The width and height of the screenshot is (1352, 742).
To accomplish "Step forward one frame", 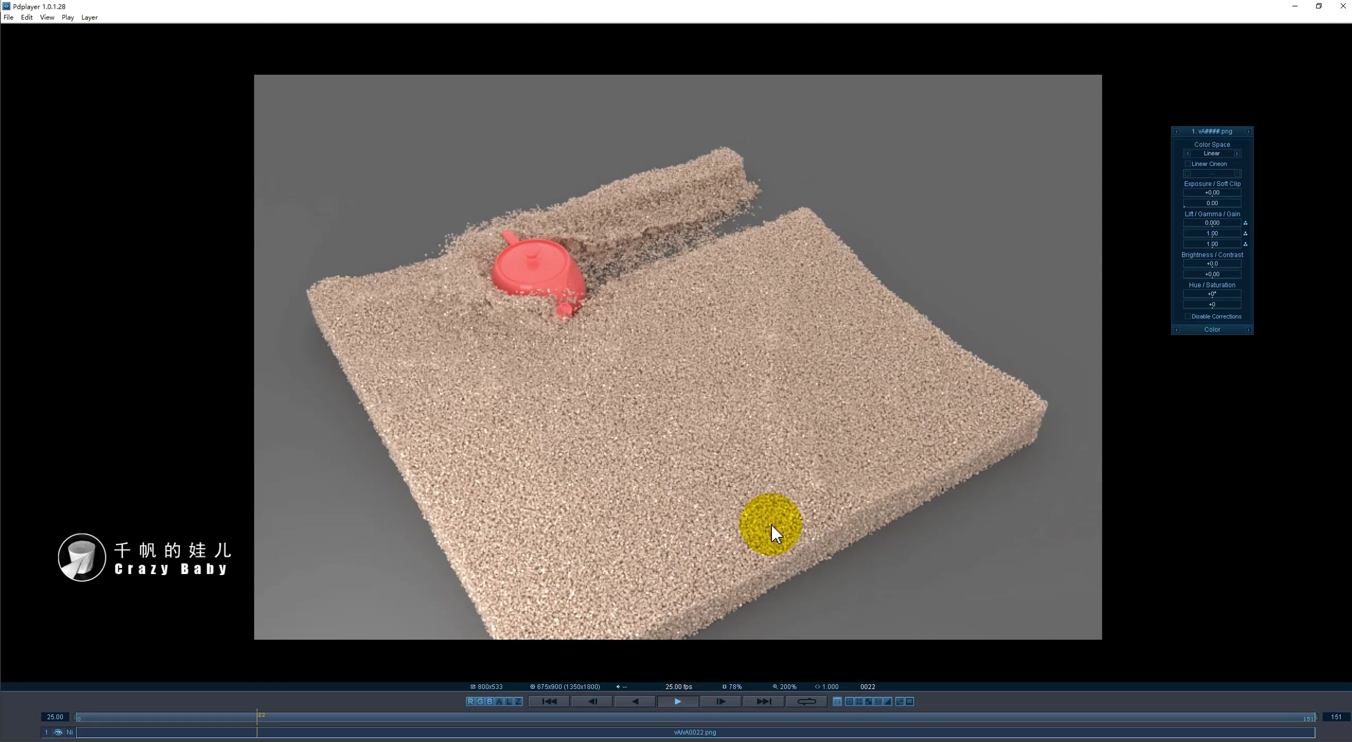I will pyautogui.click(x=721, y=701).
